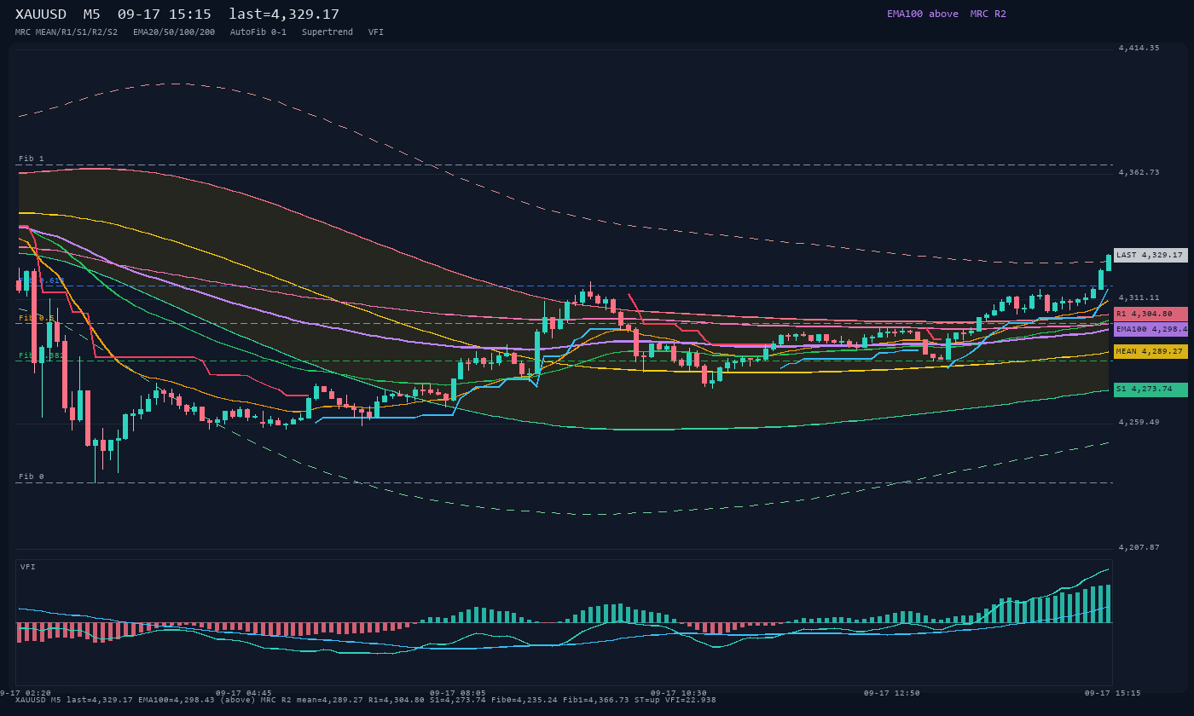Select the 'Fib 0.5' level label
1194x716 pixels.
coord(37,317)
